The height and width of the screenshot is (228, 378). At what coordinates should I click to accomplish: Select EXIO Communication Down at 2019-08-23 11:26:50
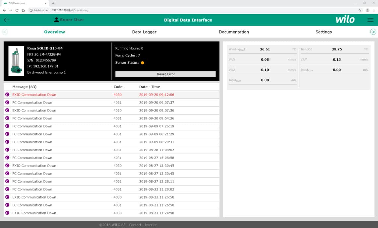[112, 197]
